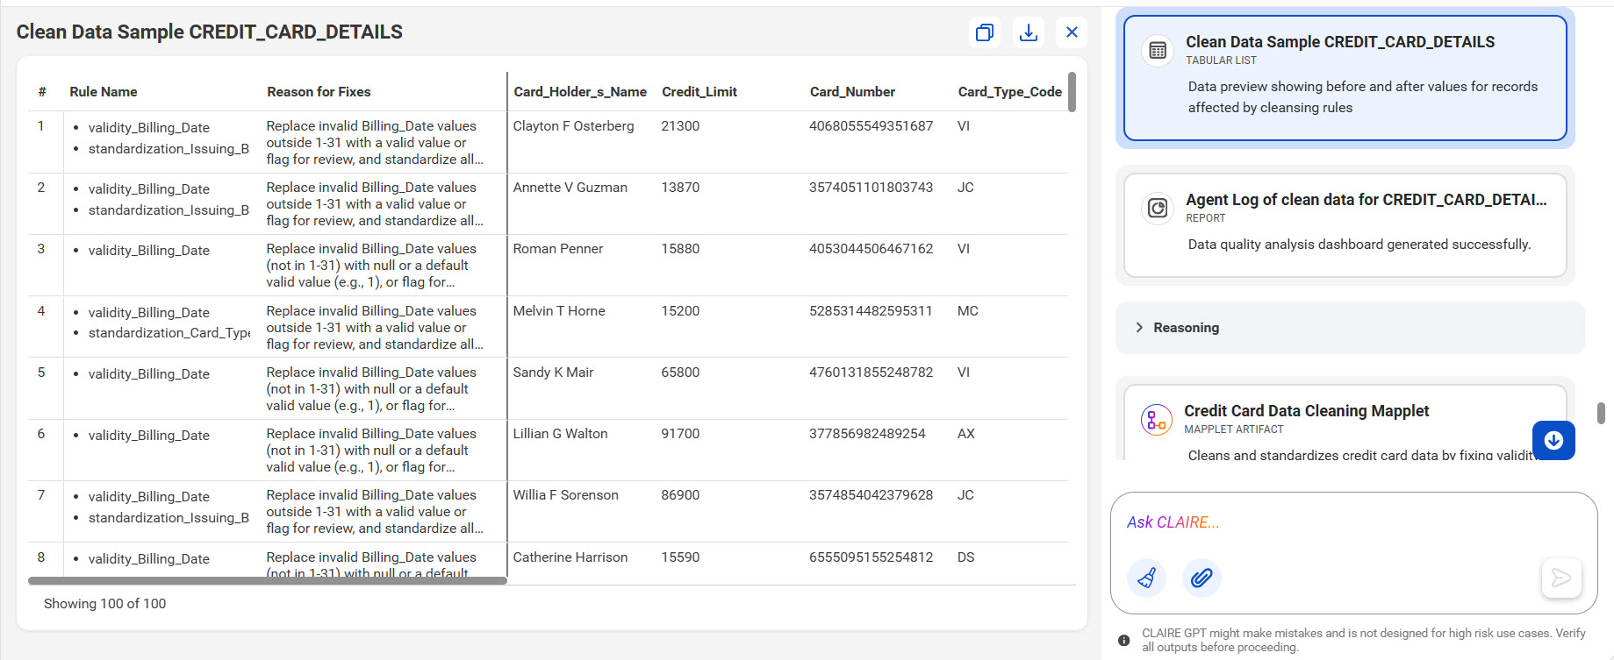This screenshot has height=660, width=1614.
Task: Click the Credit_Limit column header
Action: [699, 92]
